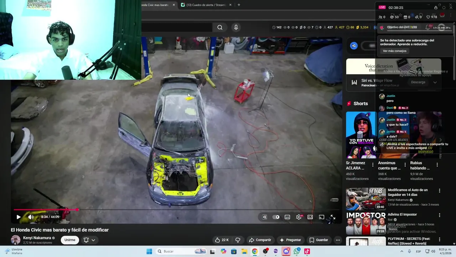Image resolution: width=456 pixels, height=257 pixels.
Task: Open options for the Sr Jimenez ACLARA short
Action: 373,165
